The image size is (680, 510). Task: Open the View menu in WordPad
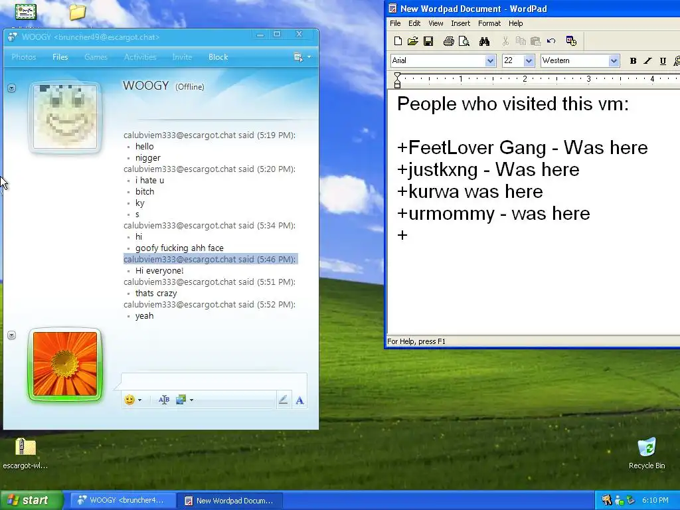tap(436, 23)
